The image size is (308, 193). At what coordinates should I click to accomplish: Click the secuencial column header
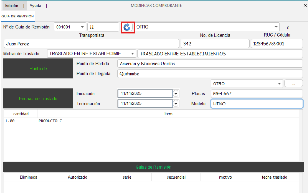click(176, 177)
